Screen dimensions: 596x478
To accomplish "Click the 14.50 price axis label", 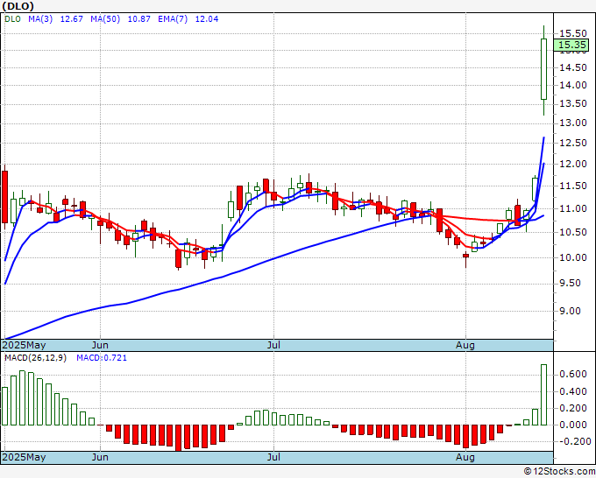I will (x=573, y=68).
